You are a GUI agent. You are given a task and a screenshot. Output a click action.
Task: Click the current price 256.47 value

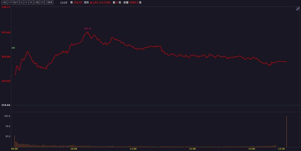78,2
